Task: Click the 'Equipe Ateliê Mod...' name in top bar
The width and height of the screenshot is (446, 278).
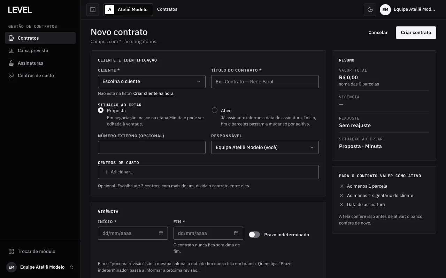Action: (414, 9)
